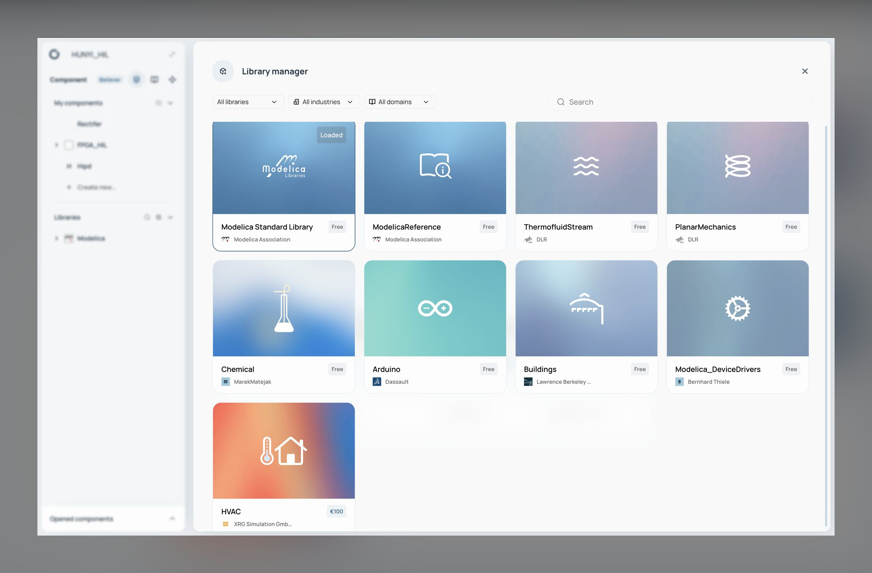
Task: Select the diamond navigation icon in the component toolbar
Action: click(172, 80)
